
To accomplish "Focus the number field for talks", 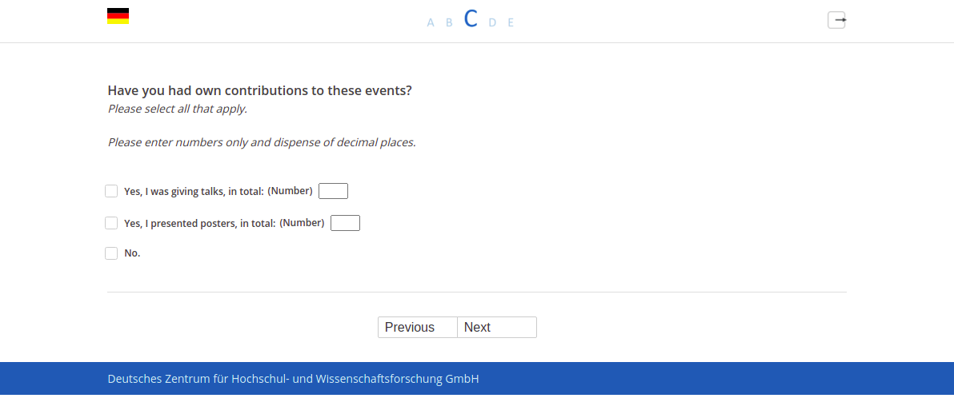I will tap(334, 191).
